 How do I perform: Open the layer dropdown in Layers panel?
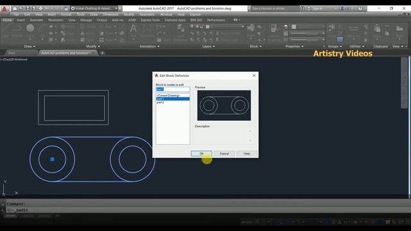[x=243, y=27]
